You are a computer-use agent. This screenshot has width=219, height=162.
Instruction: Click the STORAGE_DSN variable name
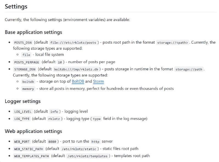(x=25, y=69)
